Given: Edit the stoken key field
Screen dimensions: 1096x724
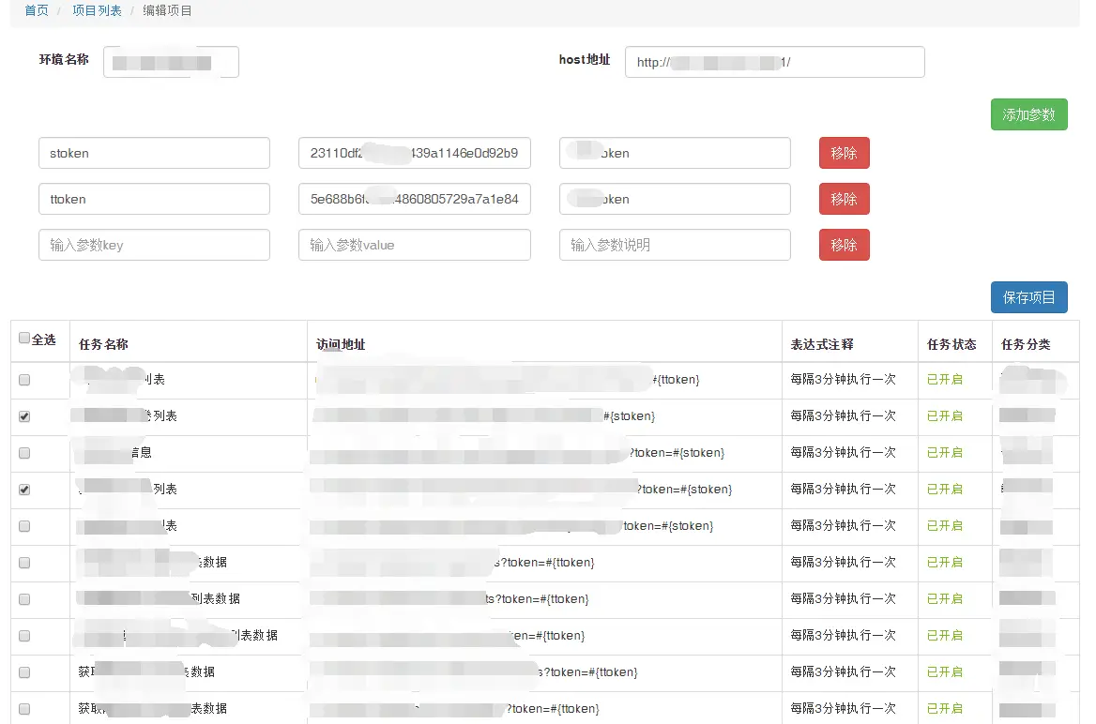Looking at the screenshot, I should [x=155, y=153].
